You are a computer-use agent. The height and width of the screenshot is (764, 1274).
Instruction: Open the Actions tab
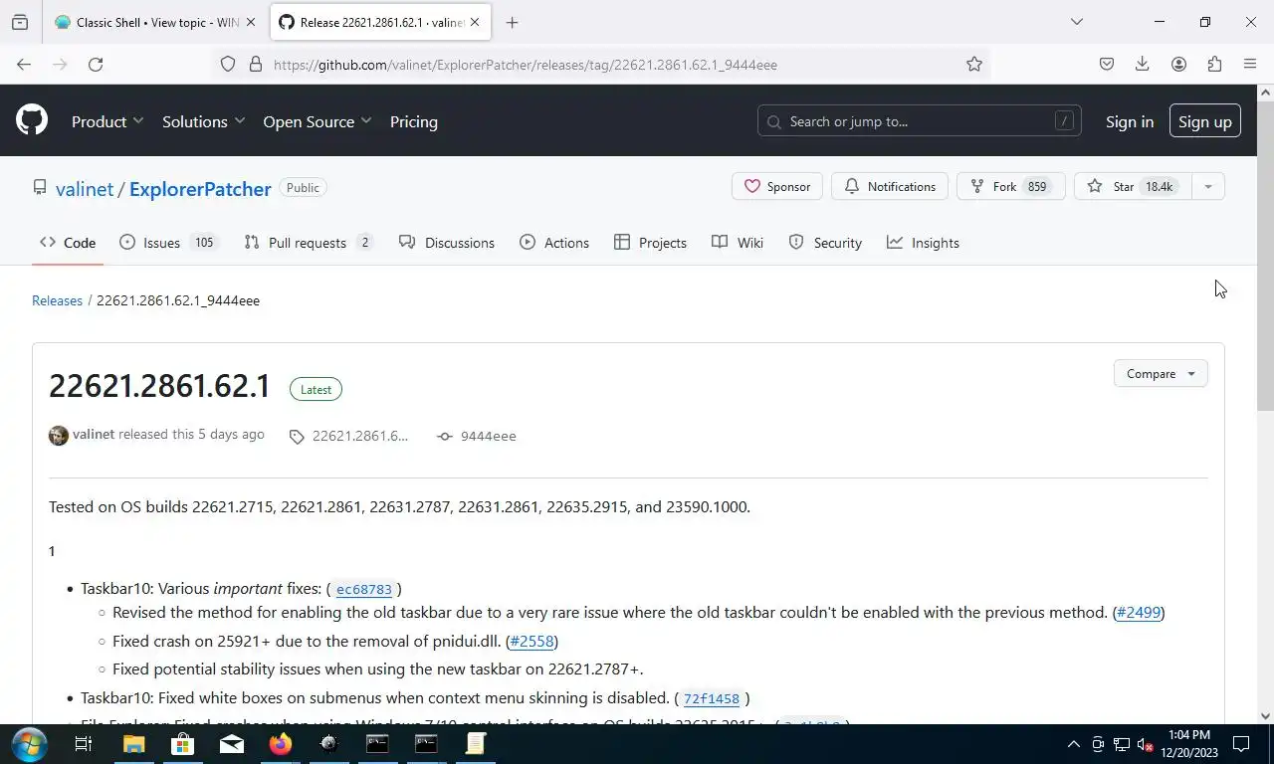point(554,243)
